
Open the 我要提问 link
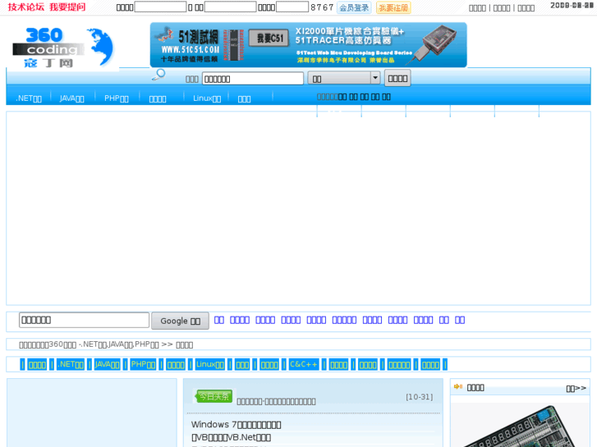click(x=67, y=7)
